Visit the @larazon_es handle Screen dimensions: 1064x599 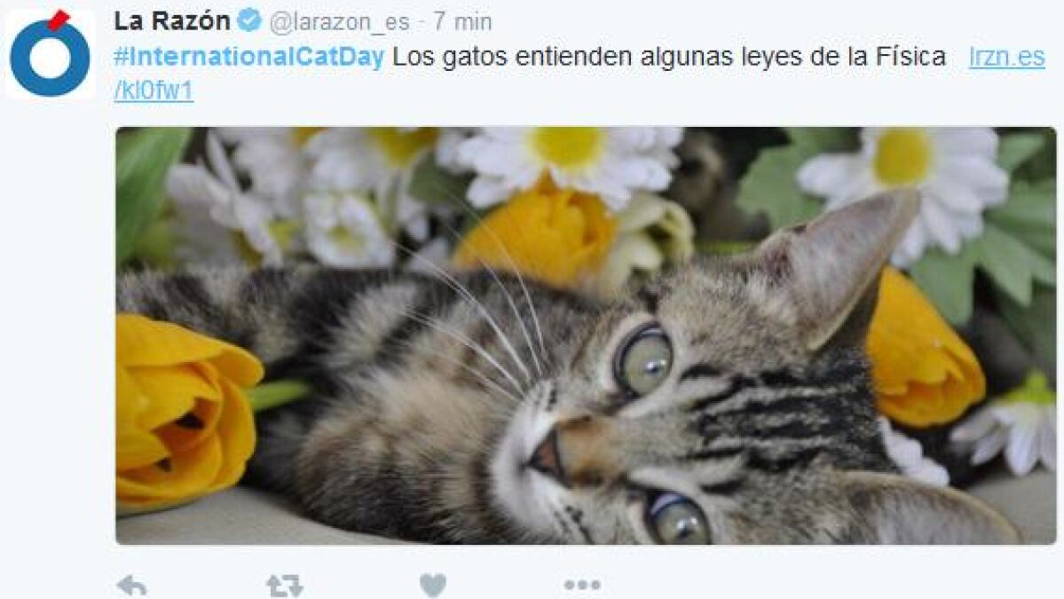pos(339,22)
